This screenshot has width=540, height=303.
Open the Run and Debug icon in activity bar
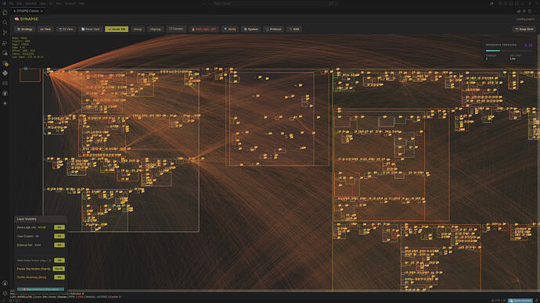(5, 43)
